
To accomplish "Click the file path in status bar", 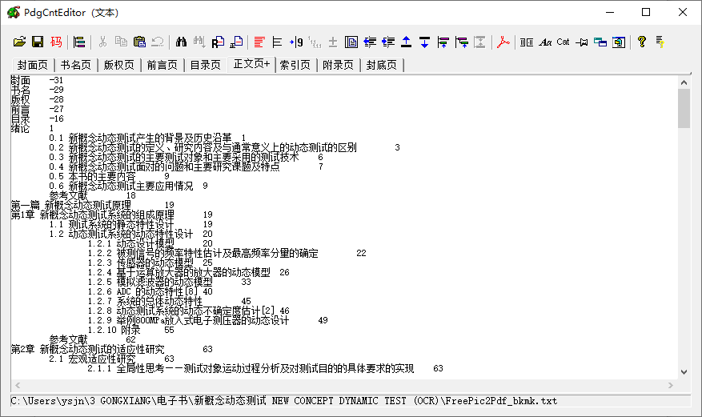I will point(284,401).
